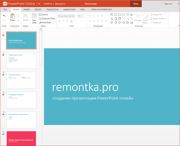The width and height of the screenshot is (180, 146).
Task: Open the Layout menu
Action: click(x=43, y=14)
